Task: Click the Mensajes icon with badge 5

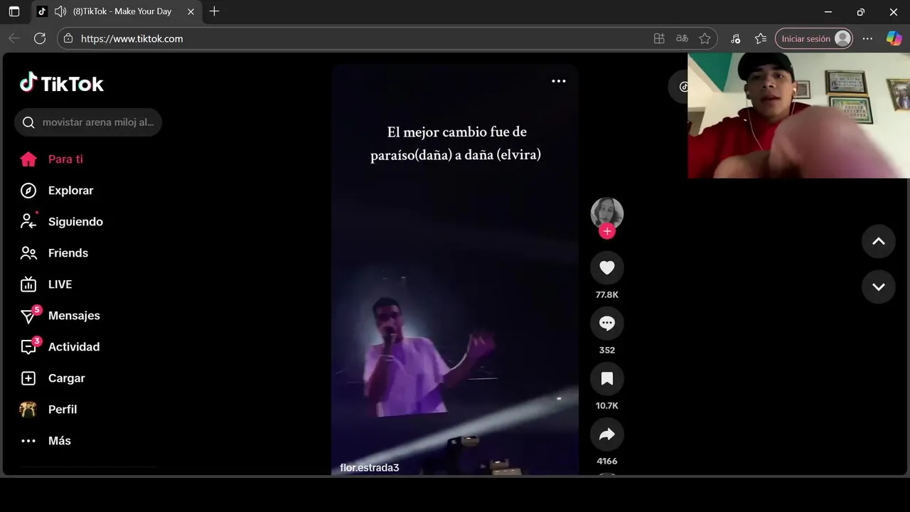Action: click(x=30, y=315)
